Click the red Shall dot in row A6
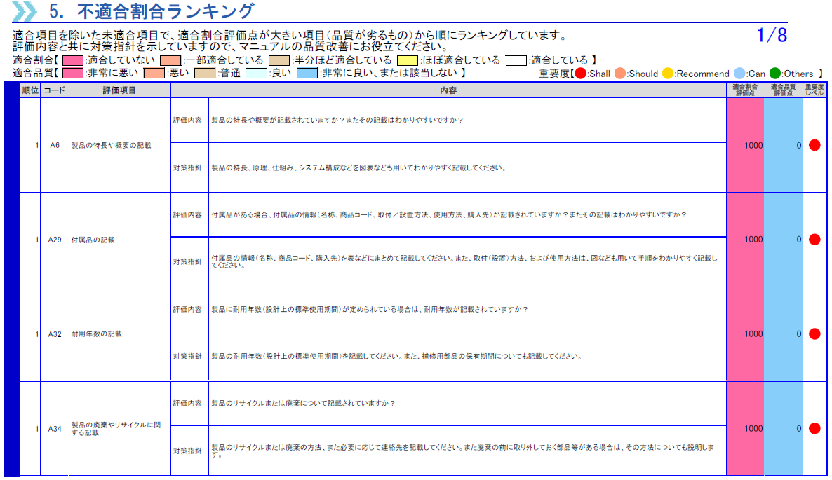 tap(814, 145)
